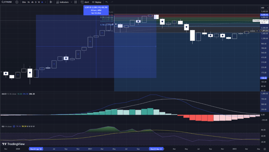
Task: Start Replay mode
Action: 96,2
